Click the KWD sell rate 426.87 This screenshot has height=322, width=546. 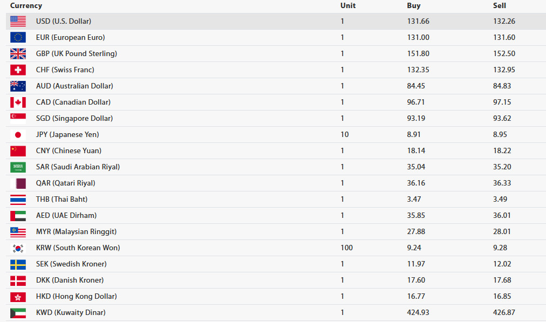[504, 313]
